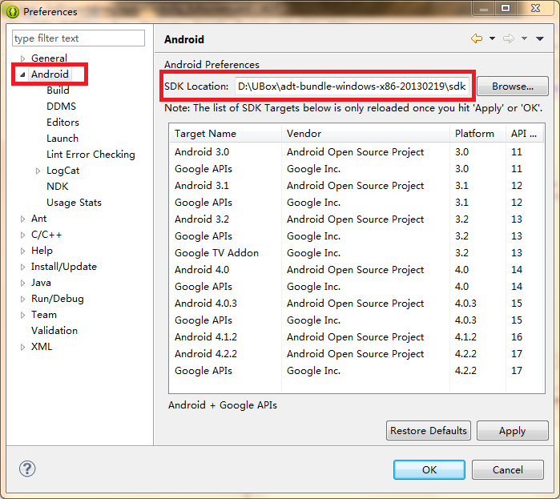Open the Editors preferences page
Image resolution: width=560 pixels, height=499 pixels.
pos(62,123)
